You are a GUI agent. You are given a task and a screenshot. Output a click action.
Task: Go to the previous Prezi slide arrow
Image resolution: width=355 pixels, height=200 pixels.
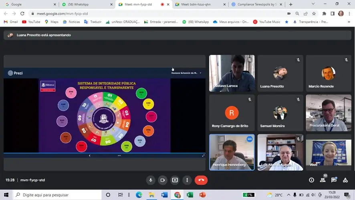pos(89,155)
